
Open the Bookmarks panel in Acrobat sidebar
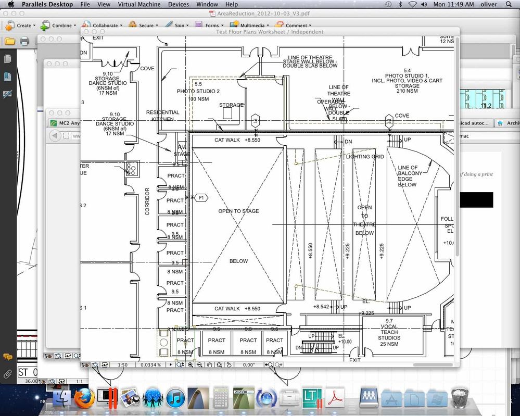7,77
